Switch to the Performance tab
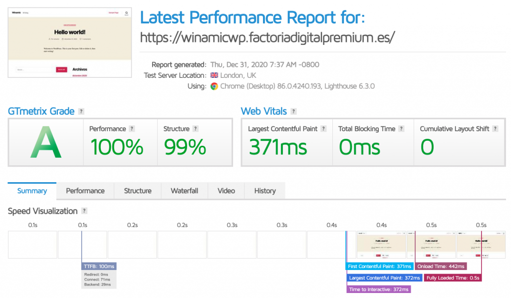This screenshot has height=298, width=511. pyautogui.click(x=85, y=191)
